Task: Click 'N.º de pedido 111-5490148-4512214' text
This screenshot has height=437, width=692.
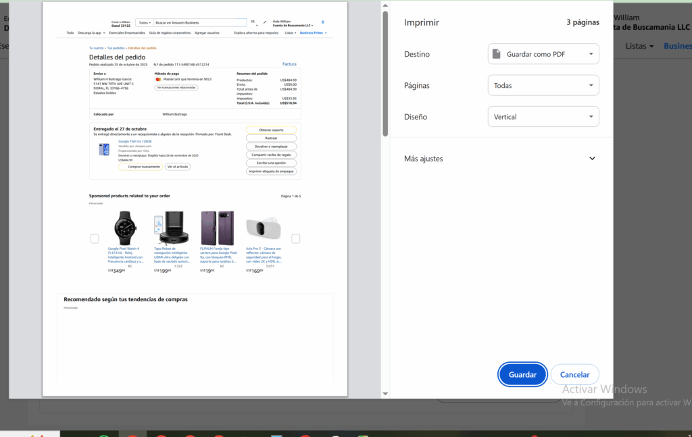Action: [x=181, y=64]
